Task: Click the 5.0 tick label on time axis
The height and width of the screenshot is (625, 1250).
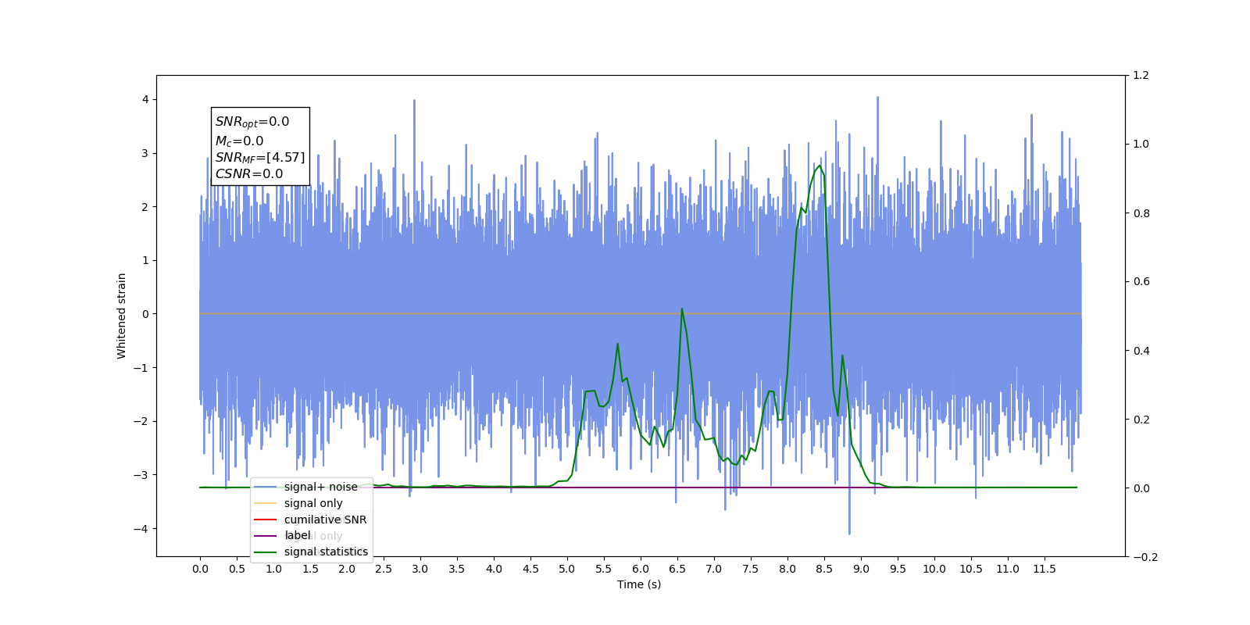Action: tap(567, 569)
